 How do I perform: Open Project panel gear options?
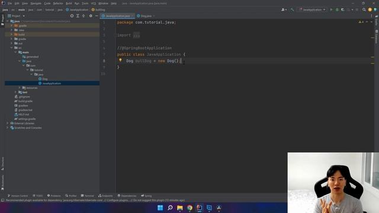click(91, 16)
